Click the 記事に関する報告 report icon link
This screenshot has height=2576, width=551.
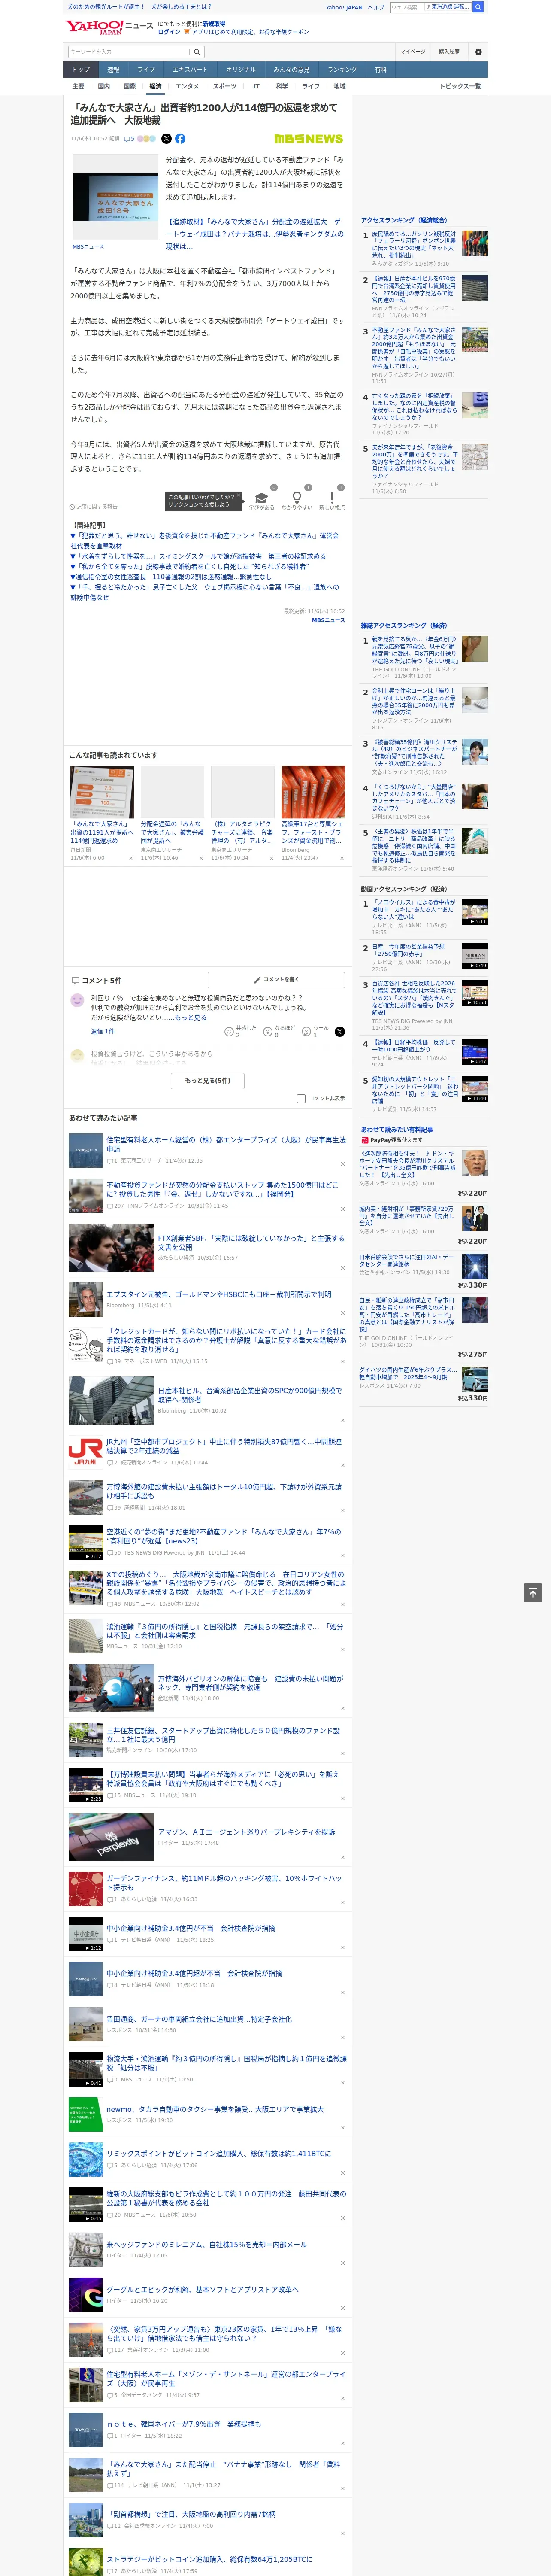click(x=93, y=507)
